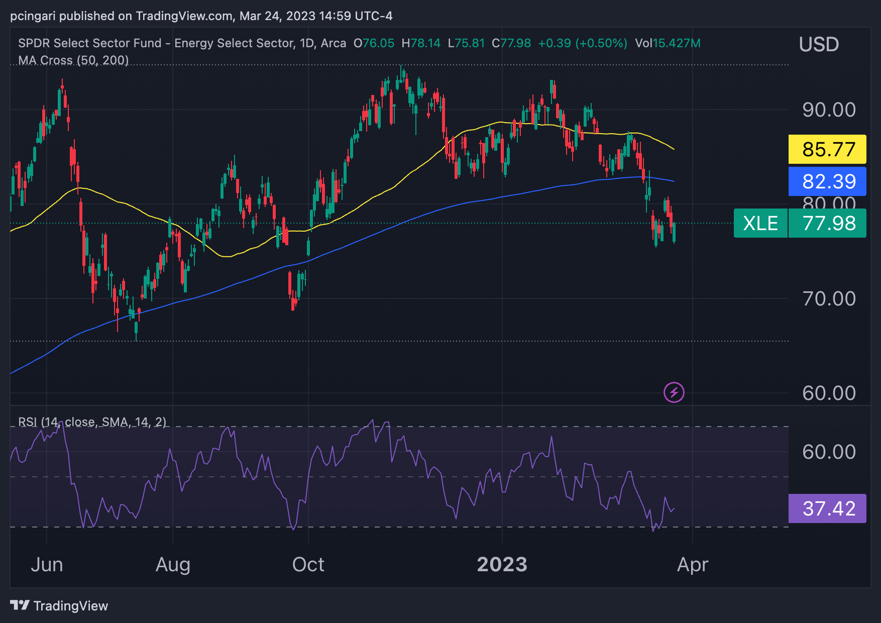This screenshot has height=623, width=881.
Task: Click the C77.98 close value in header
Action: click(511, 43)
